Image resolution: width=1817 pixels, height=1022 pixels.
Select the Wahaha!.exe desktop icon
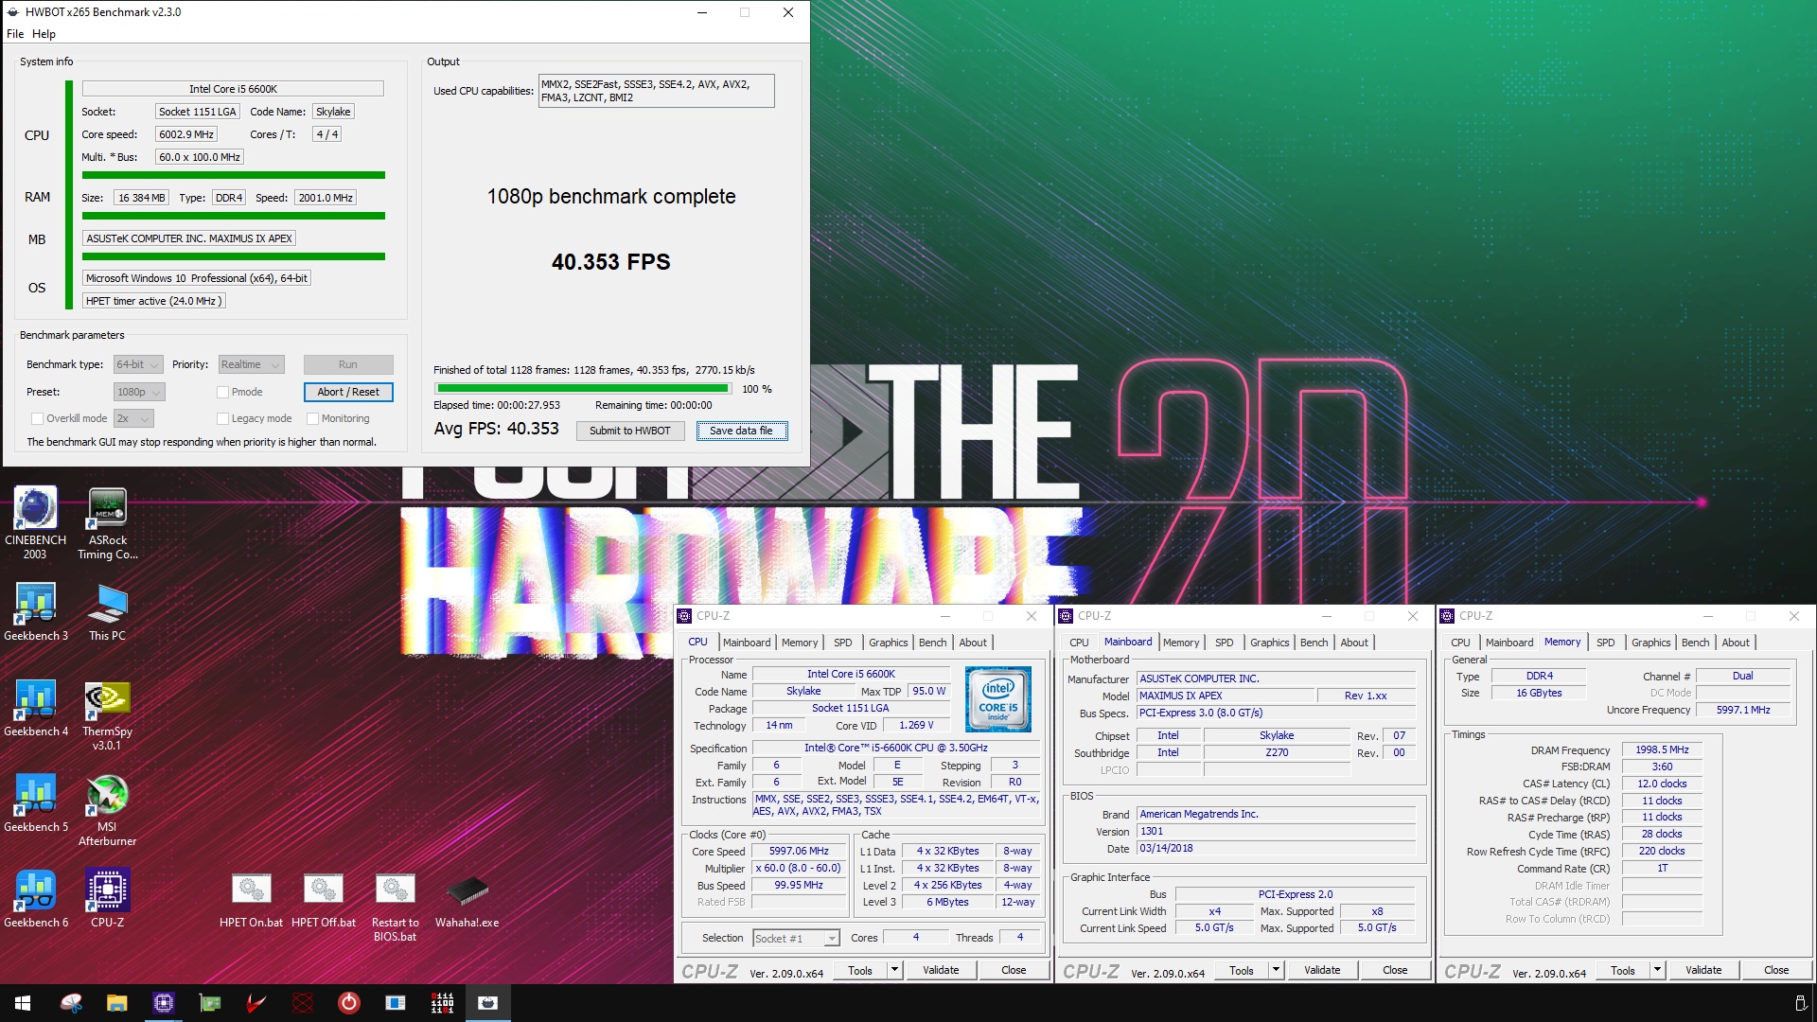coord(467,900)
